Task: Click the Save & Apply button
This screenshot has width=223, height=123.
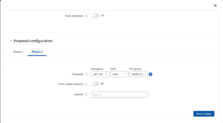Action: [204, 114]
